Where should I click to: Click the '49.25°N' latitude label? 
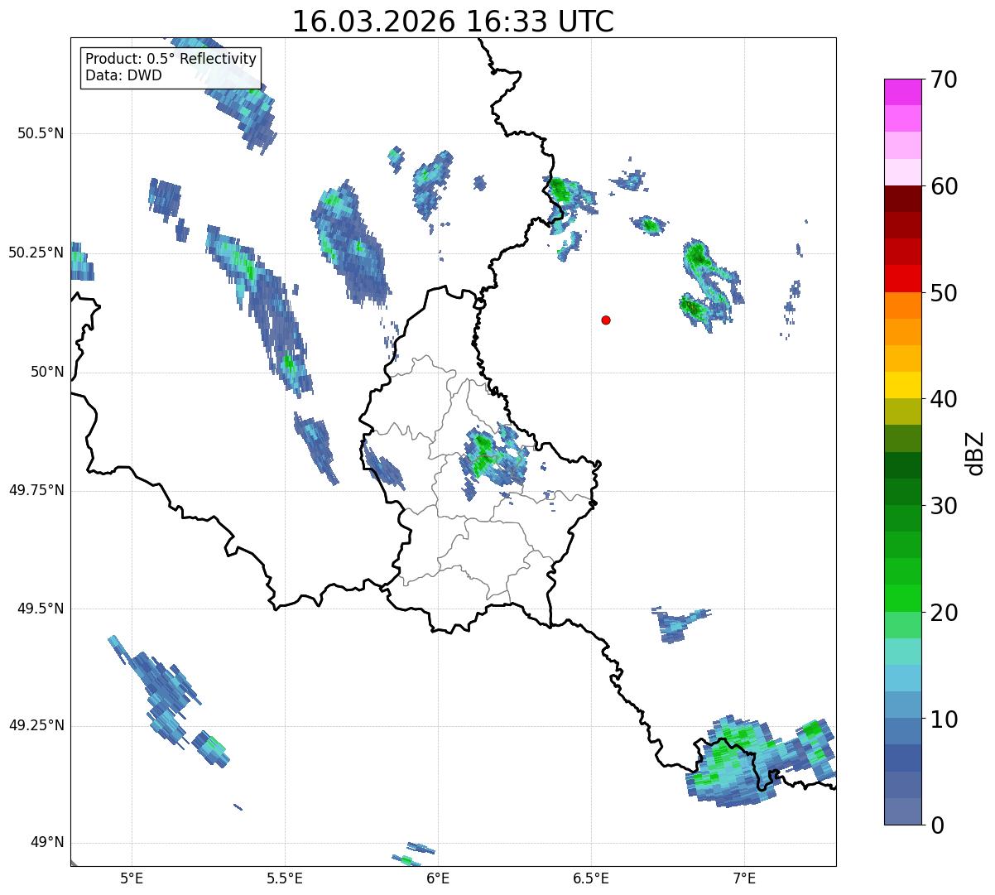[x=36, y=725]
